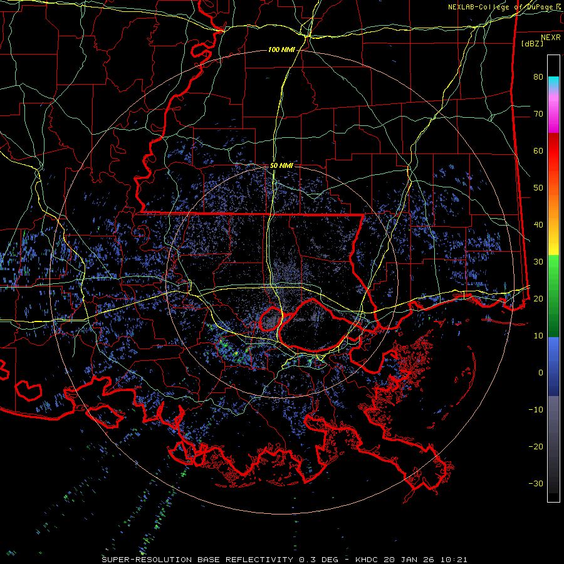Image resolution: width=564 pixels, height=564 pixels.
Task: Click the 50 value on the dBZ scale
Action: tap(538, 188)
